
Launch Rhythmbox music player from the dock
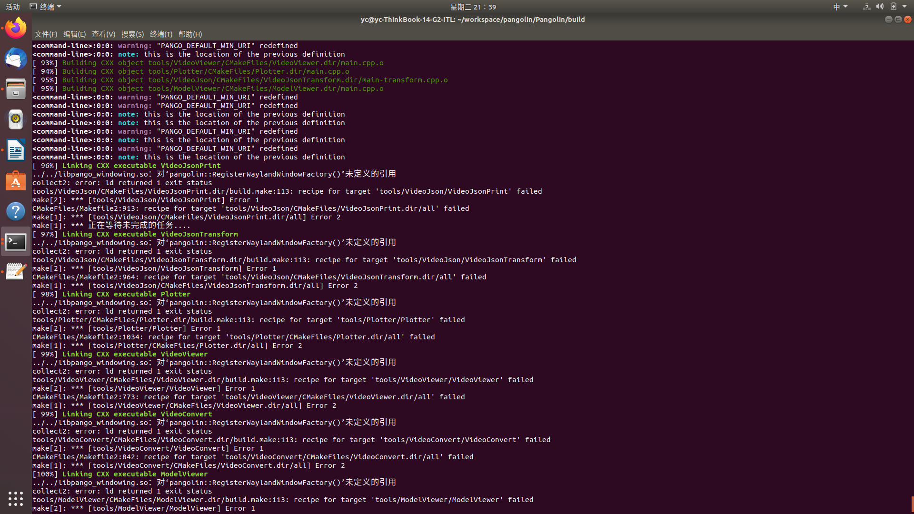(16, 119)
